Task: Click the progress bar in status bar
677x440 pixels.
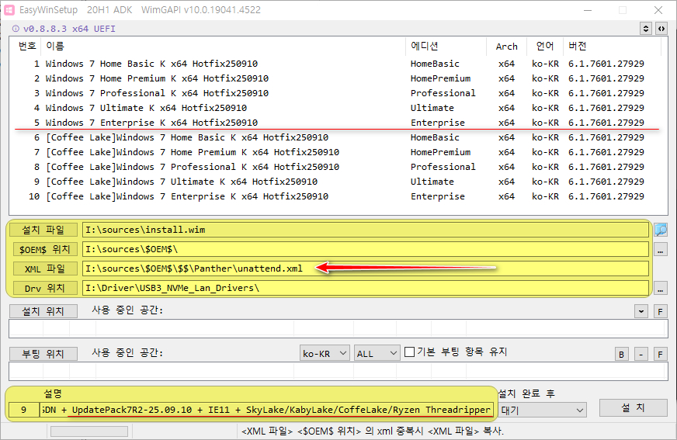Action: pyautogui.click(x=89, y=431)
